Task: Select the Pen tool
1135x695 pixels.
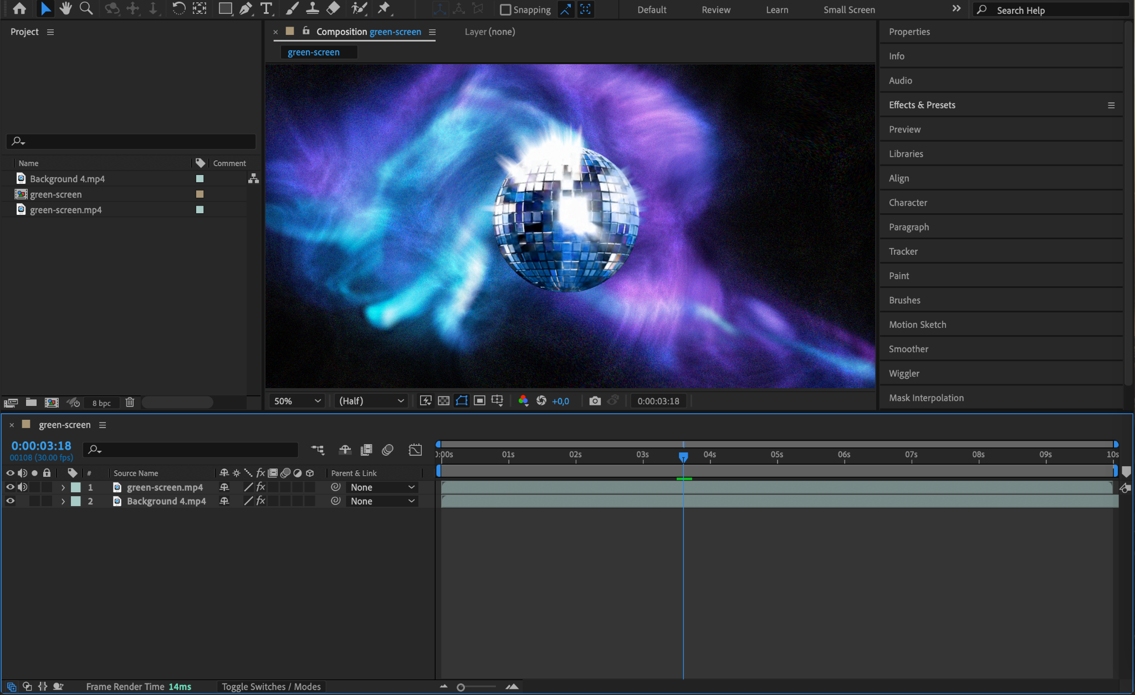Action: 246,8
